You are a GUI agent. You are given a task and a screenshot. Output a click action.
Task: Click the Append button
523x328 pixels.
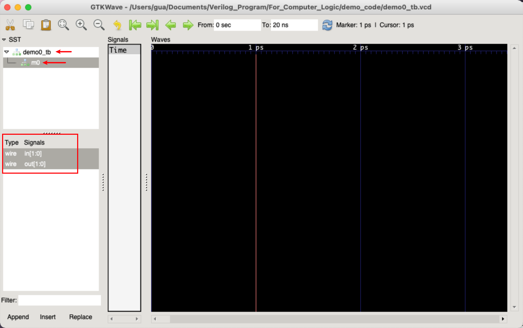click(x=18, y=317)
